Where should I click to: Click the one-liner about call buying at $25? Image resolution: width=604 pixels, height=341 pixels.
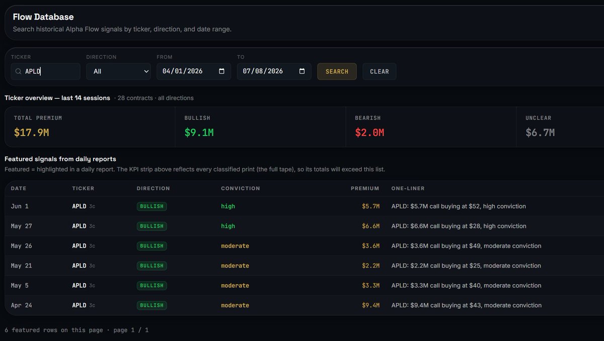(x=467, y=266)
